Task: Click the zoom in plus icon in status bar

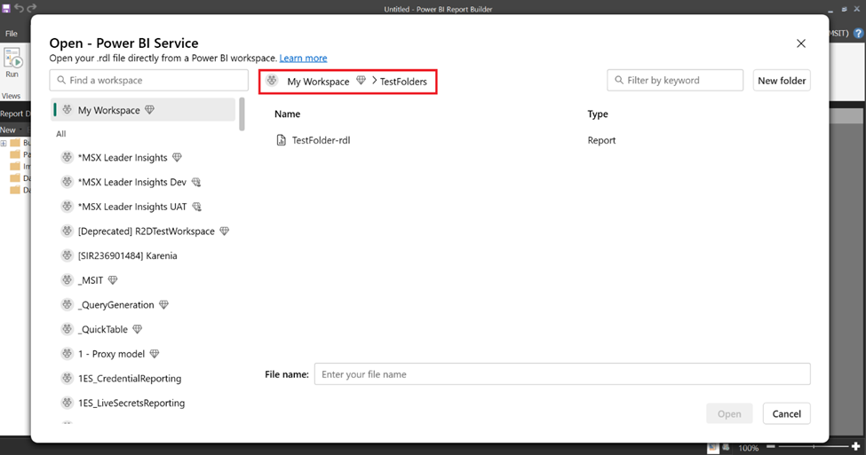Action: coord(856,446)
